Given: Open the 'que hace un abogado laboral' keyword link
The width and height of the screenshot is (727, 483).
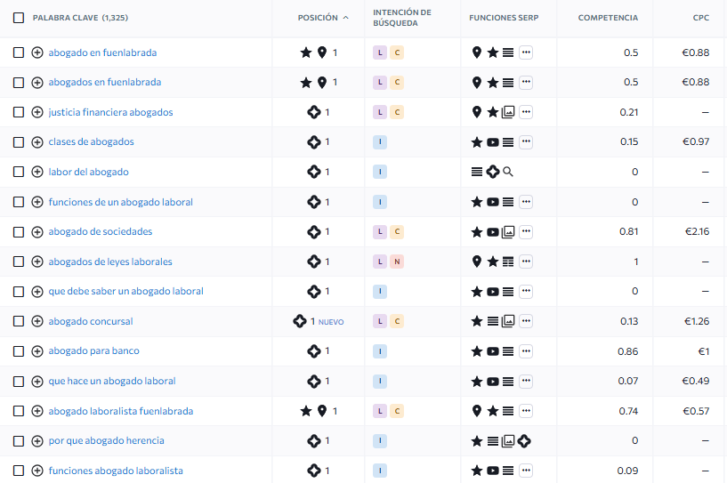Looking at the screenshot, I should 112,381.
